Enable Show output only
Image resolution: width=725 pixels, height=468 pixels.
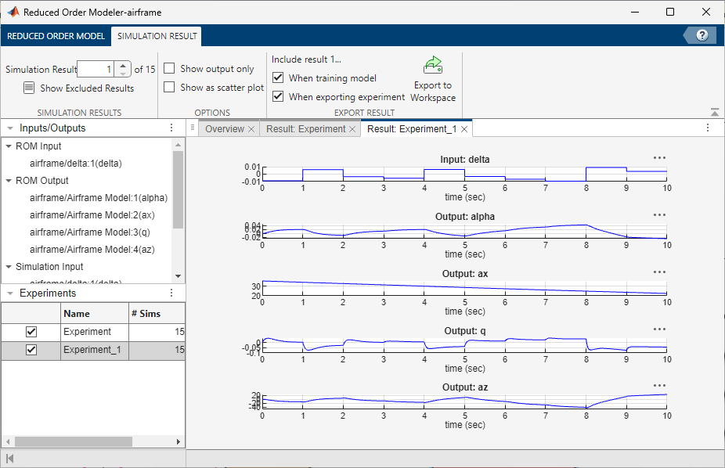168,68
